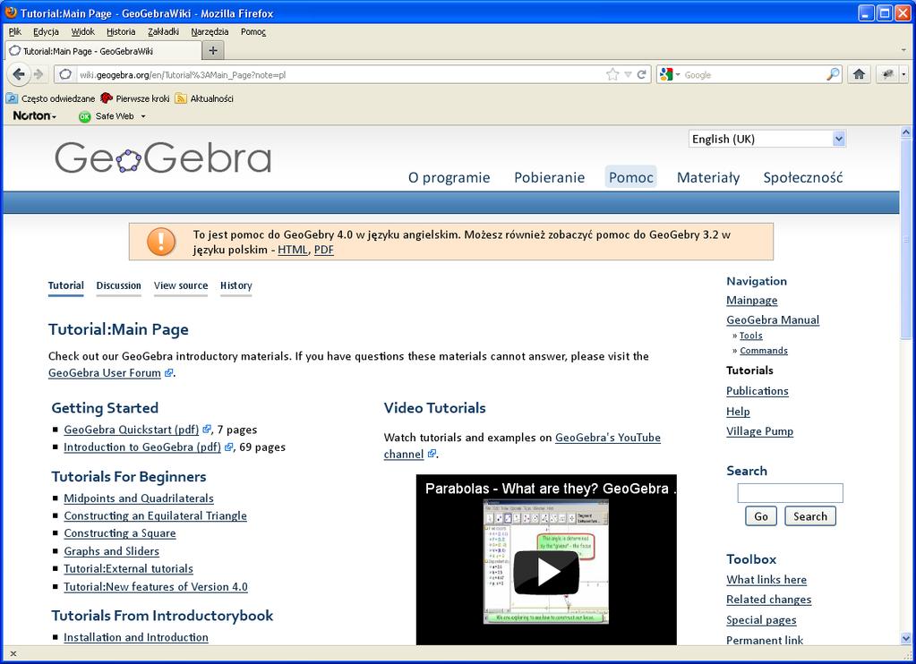Open the Pomoc menu in the menu bar
916x664 pixels.
point(253,31)
